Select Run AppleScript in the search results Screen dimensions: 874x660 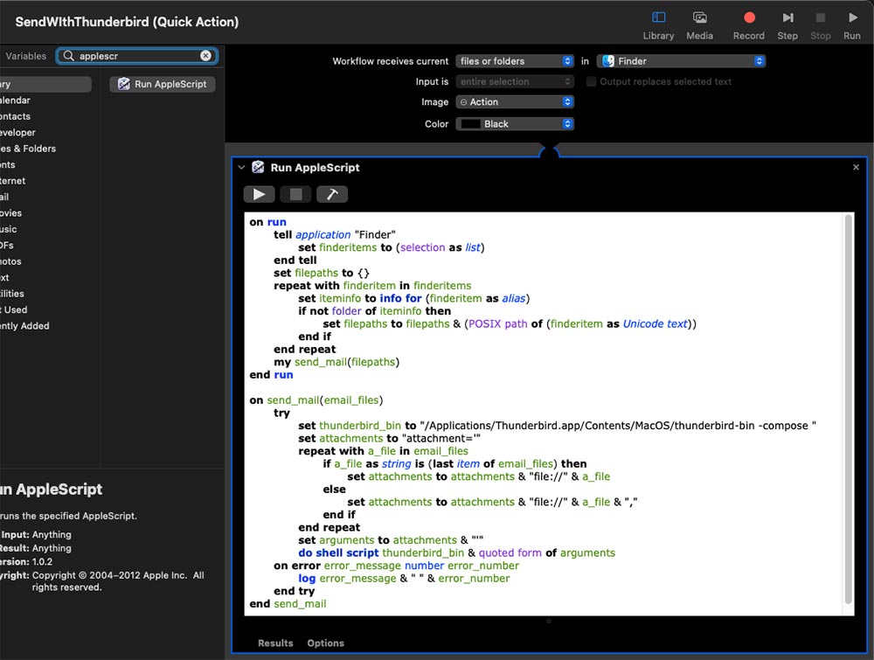tap(163, 84)
